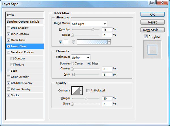Open the Styles panel entry
The height and width of the screenshot is (126, 170).
25,15
